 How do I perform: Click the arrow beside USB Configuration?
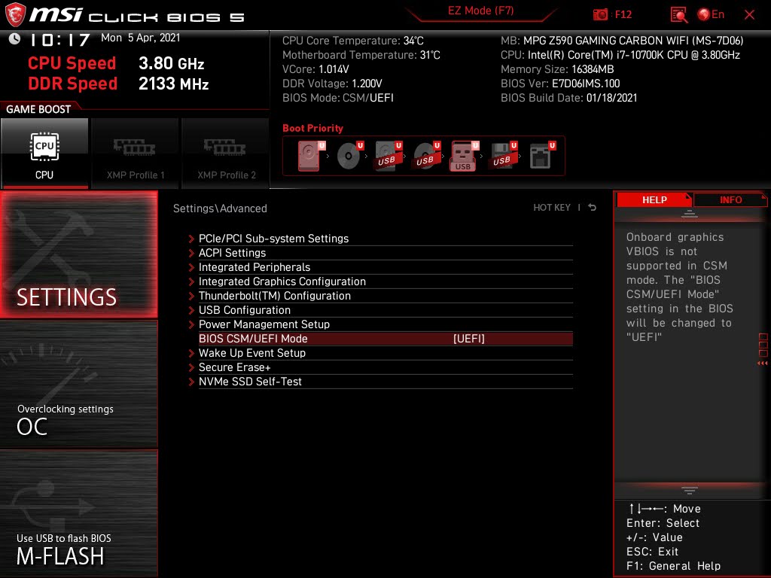(x=191, y=310)
